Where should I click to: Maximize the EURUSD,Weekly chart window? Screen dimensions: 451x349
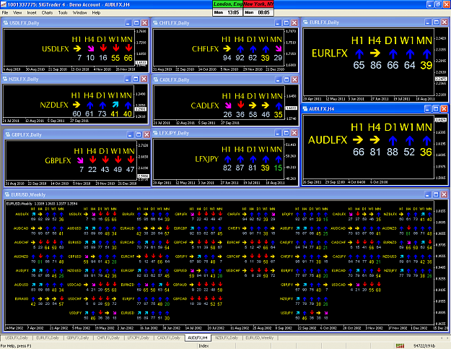[x=436, y=194]
